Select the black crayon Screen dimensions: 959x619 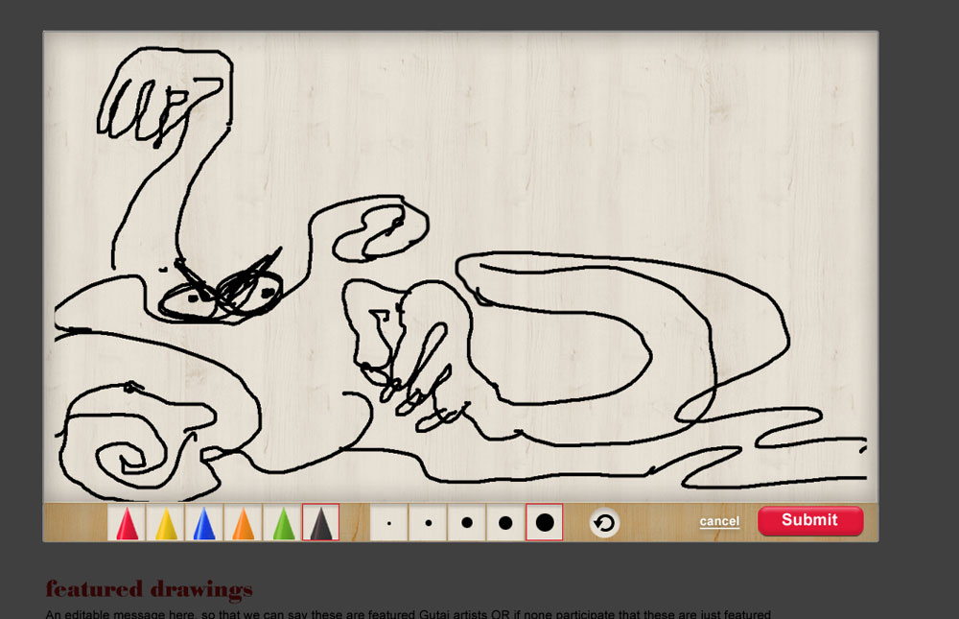coord(320,523)
